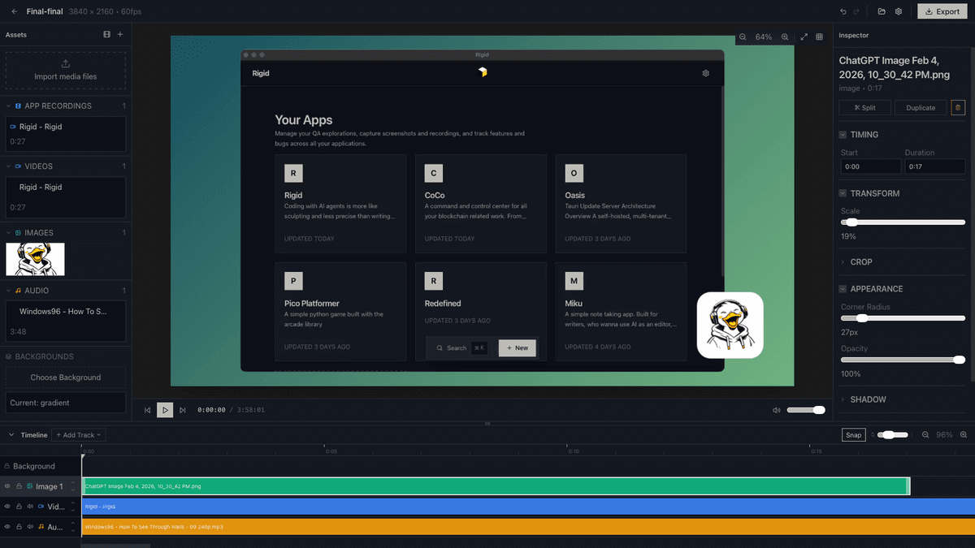Lock the Background track

coord(7,466)
